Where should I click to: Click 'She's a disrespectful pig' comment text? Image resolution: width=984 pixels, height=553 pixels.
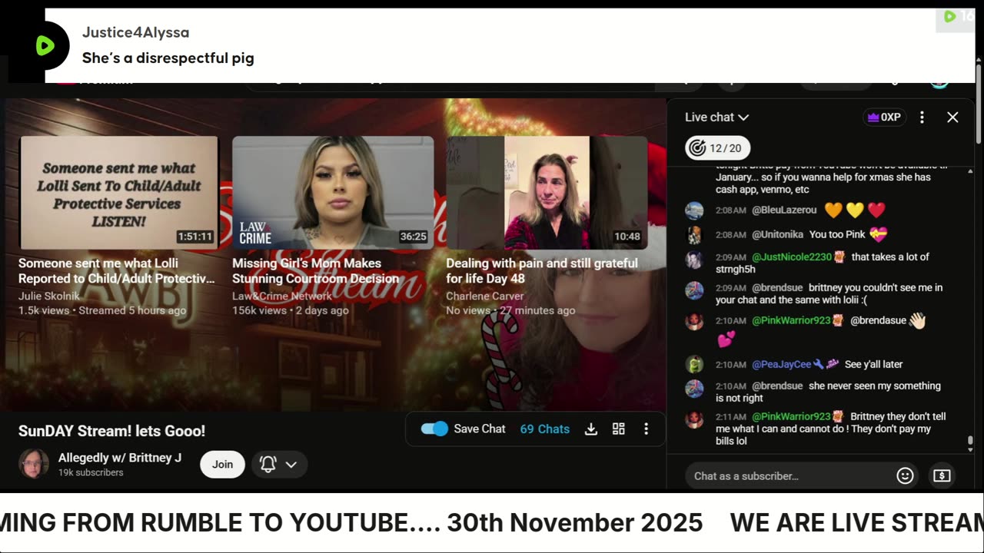168,58
